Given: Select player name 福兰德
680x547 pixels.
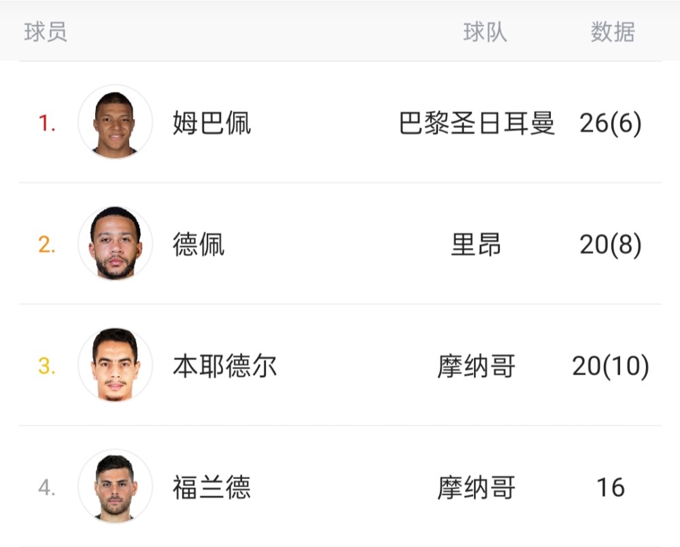Looking at the screenshot, I should click(x=211, y=487).
